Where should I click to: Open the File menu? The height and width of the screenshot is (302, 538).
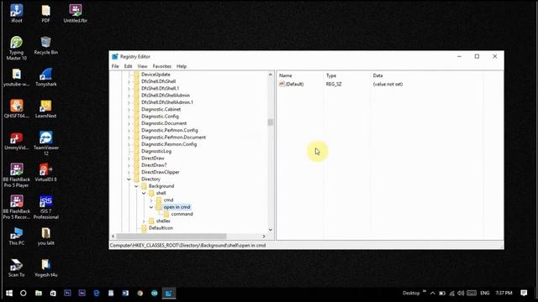[115, 66]
